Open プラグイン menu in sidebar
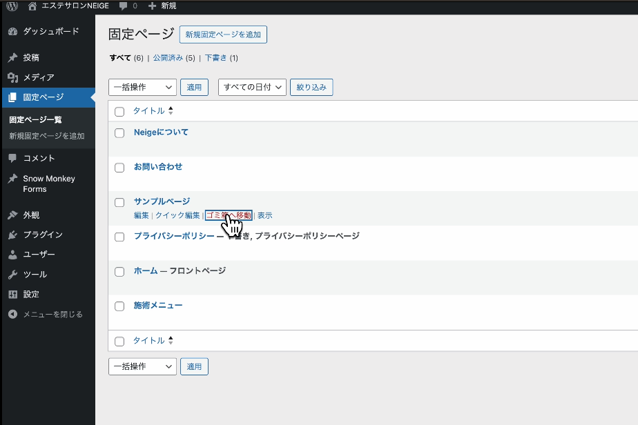This screenshot has width=638, height=425. coord(43,235)
